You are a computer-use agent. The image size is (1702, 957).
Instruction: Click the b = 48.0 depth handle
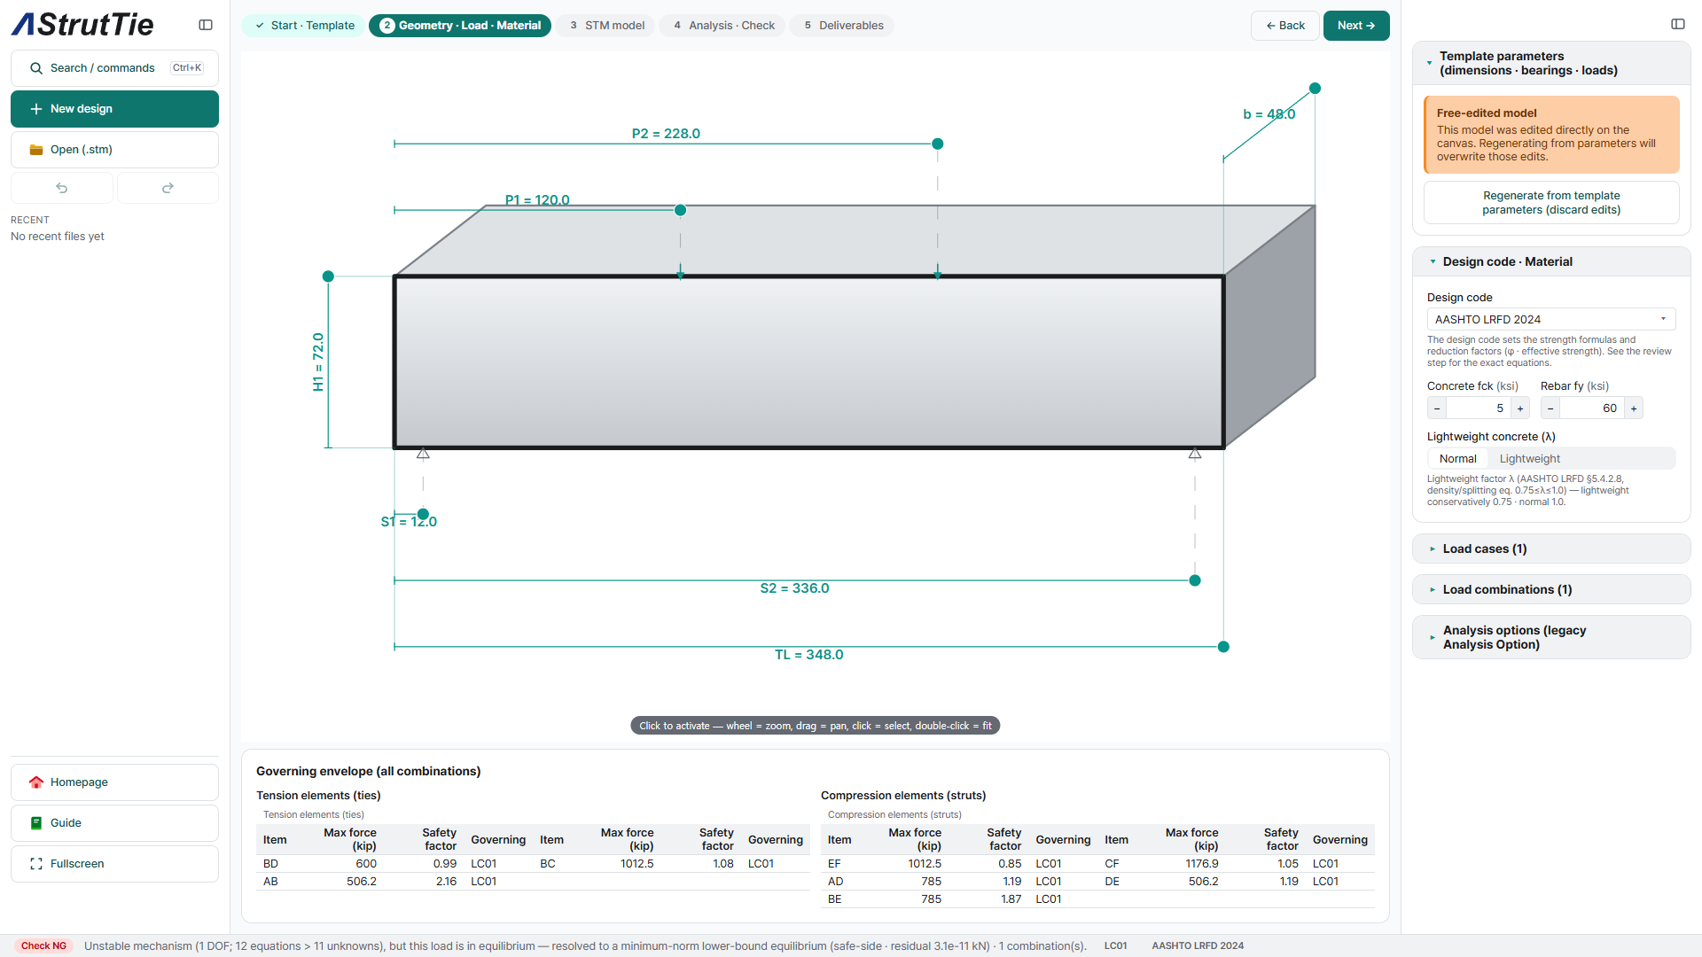(1316, 89)
